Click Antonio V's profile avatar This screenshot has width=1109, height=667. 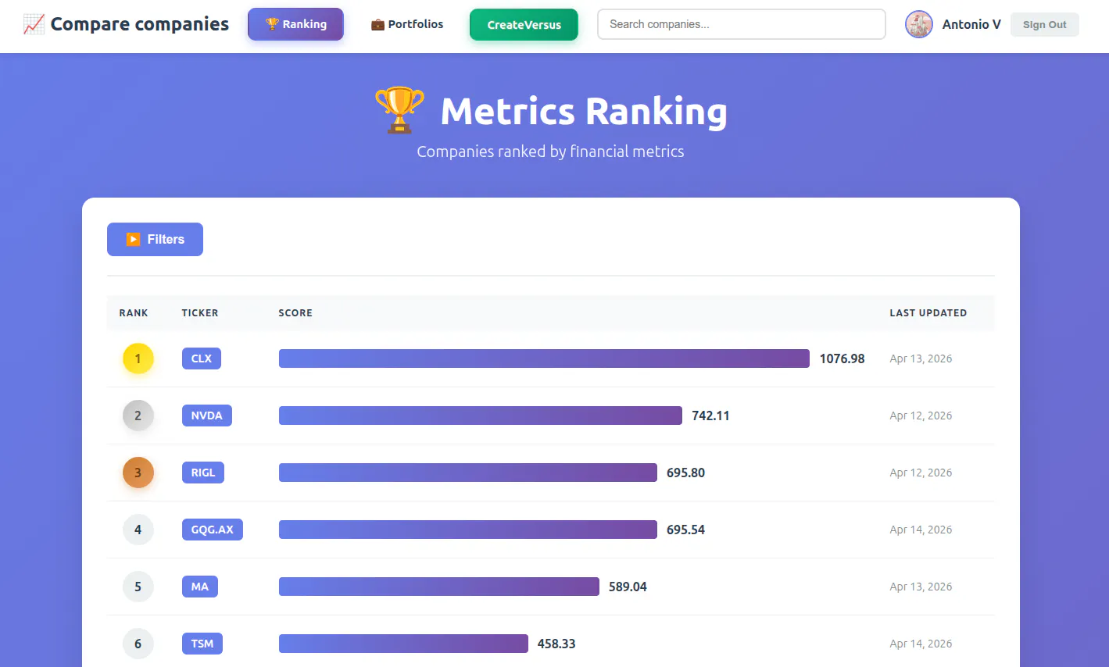coord(919,24)
